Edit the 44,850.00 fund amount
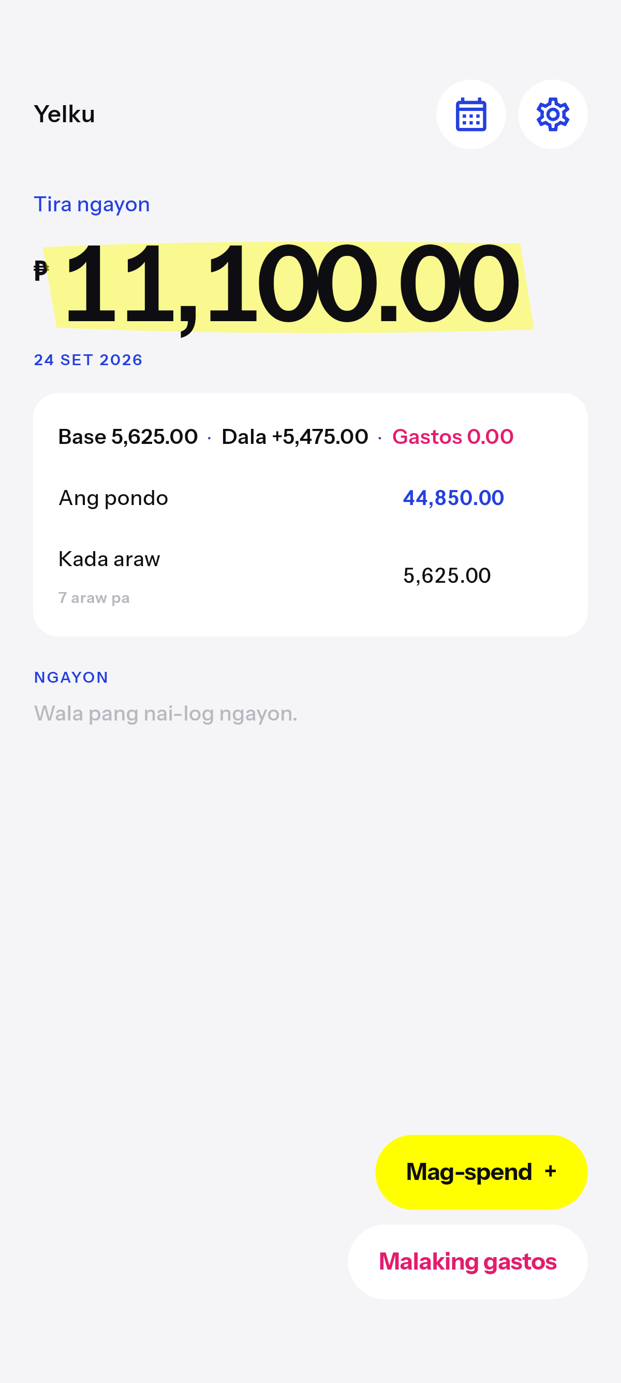The image size is (621, 1383). tap(453, 498)
